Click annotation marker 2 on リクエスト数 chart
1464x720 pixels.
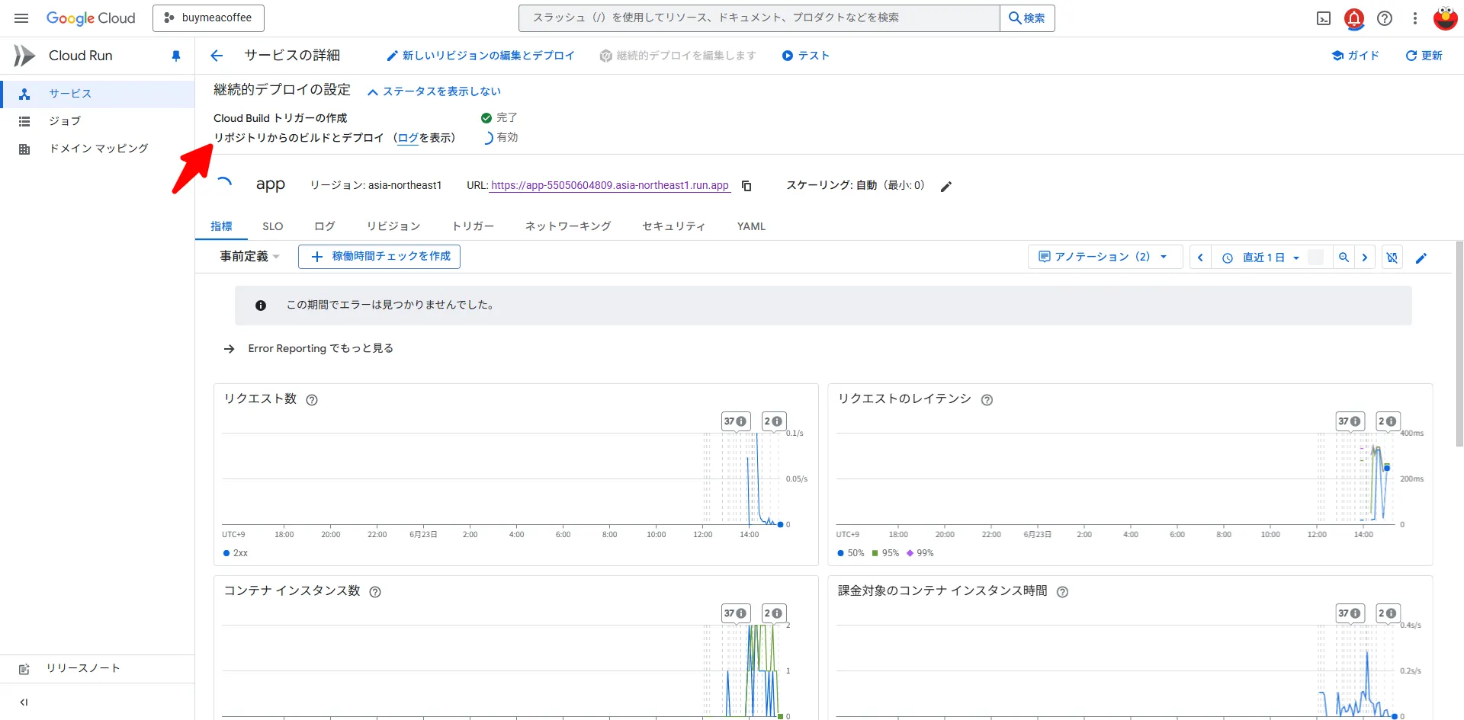coord(773,421)
